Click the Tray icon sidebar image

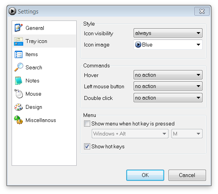[x=19, y=41]
